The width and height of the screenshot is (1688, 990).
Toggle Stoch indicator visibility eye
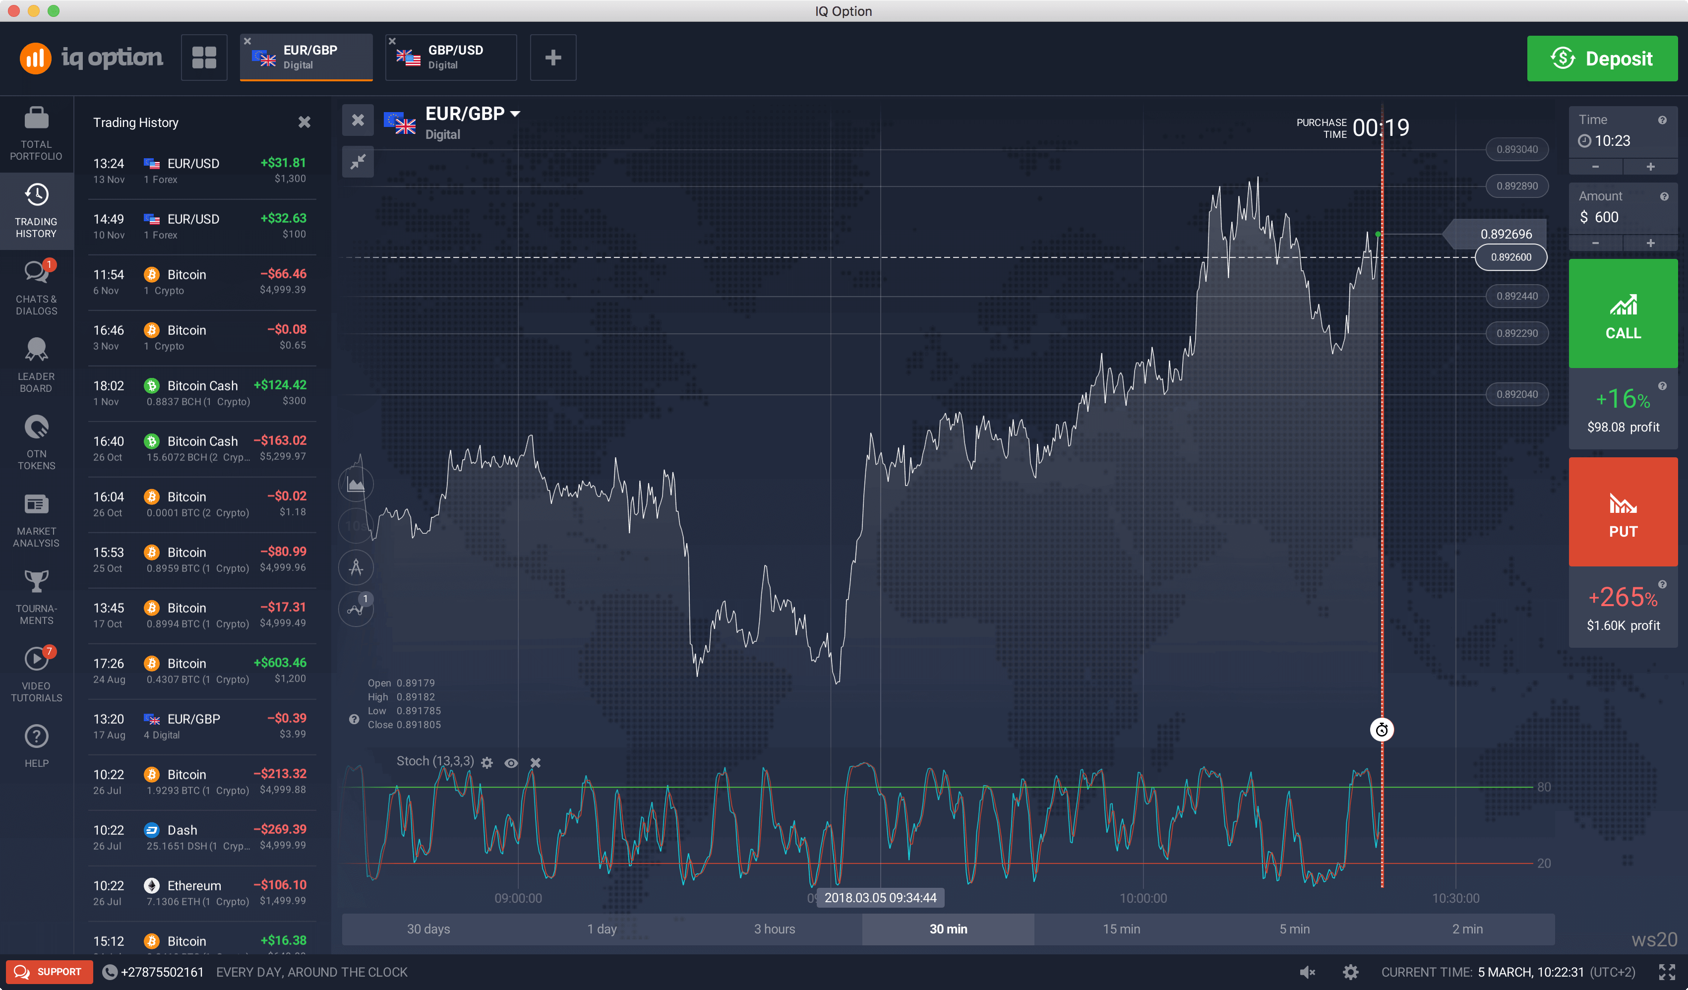click(511, 763)
